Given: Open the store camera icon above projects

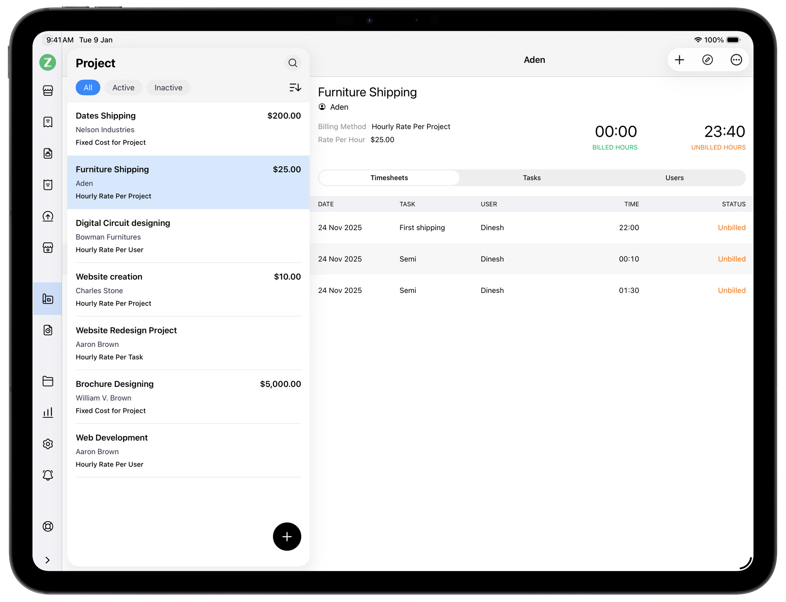Looking at the screenshot, I should [x=48, y=248].
